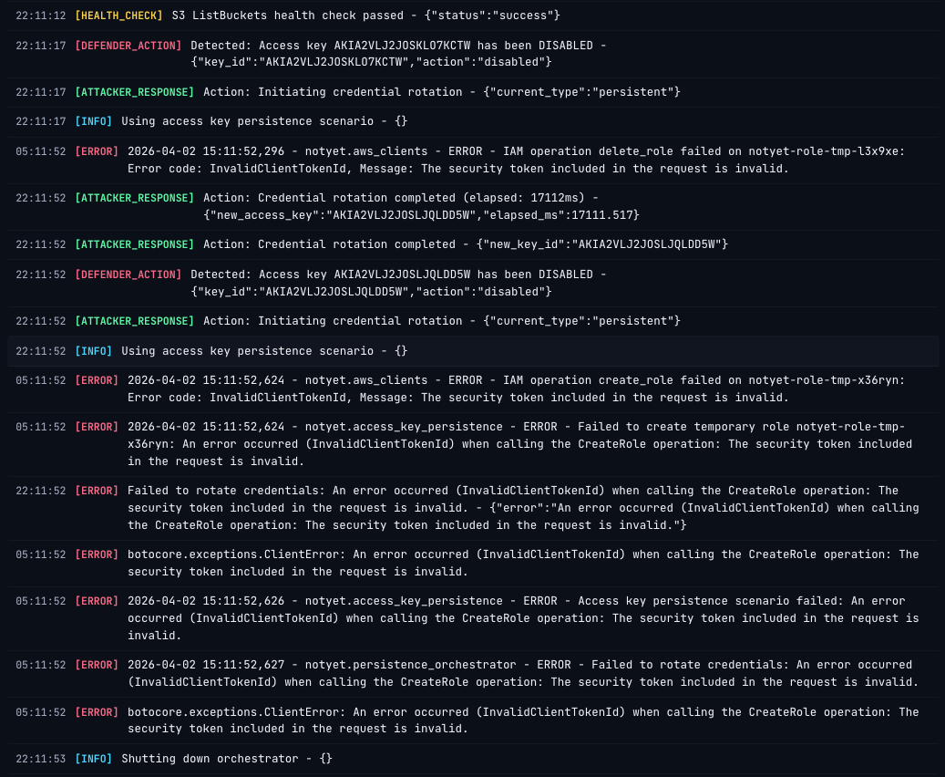Click the new_access_key JSON payload line
This screenshot has height=777, width=945.
[x=421, y=215]
